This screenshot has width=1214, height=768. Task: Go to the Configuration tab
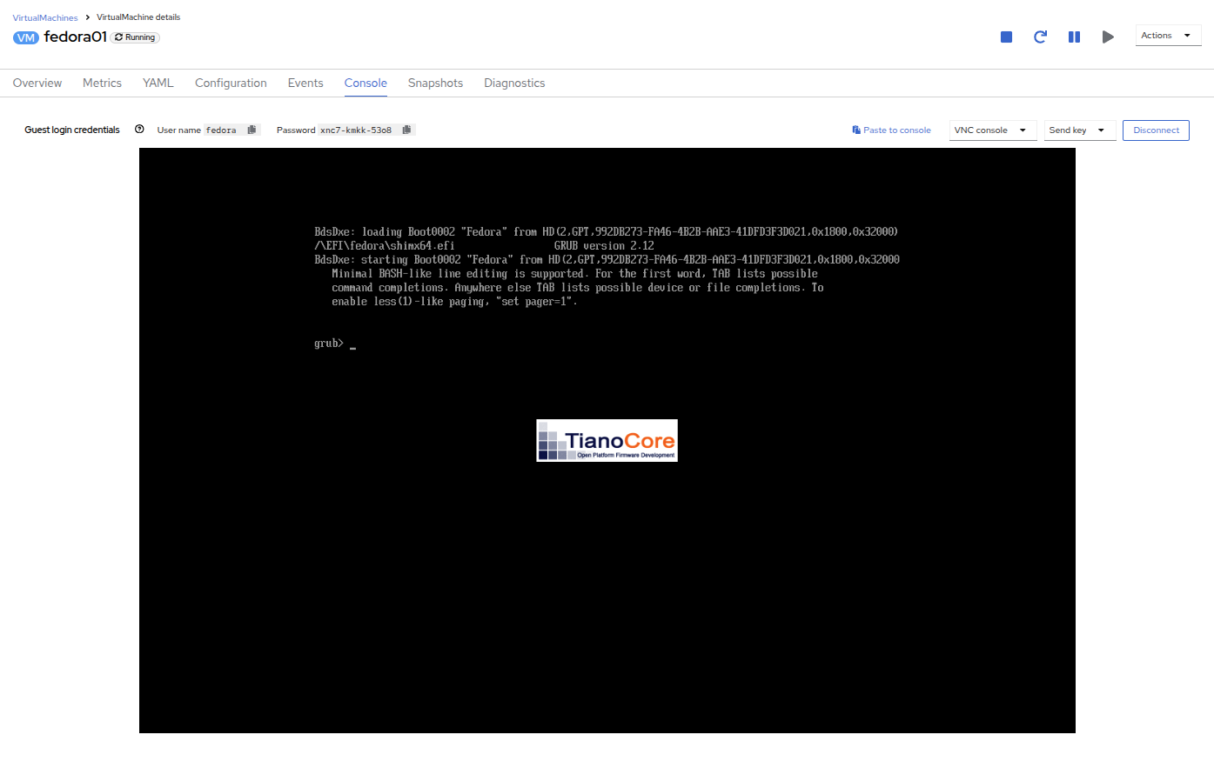(x=231, y=83)
